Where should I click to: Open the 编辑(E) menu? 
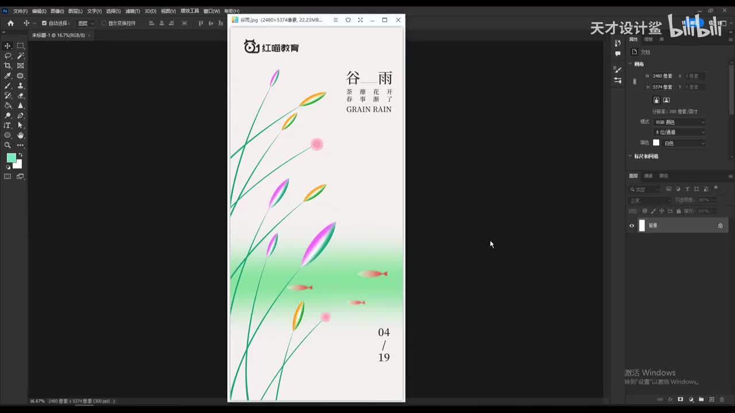[x=39, y=11]
